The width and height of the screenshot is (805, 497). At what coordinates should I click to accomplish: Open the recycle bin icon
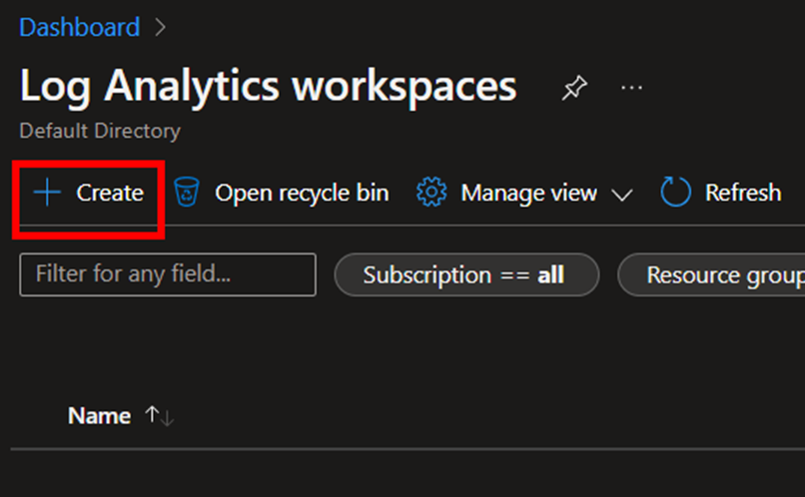(x=187, y=192)
